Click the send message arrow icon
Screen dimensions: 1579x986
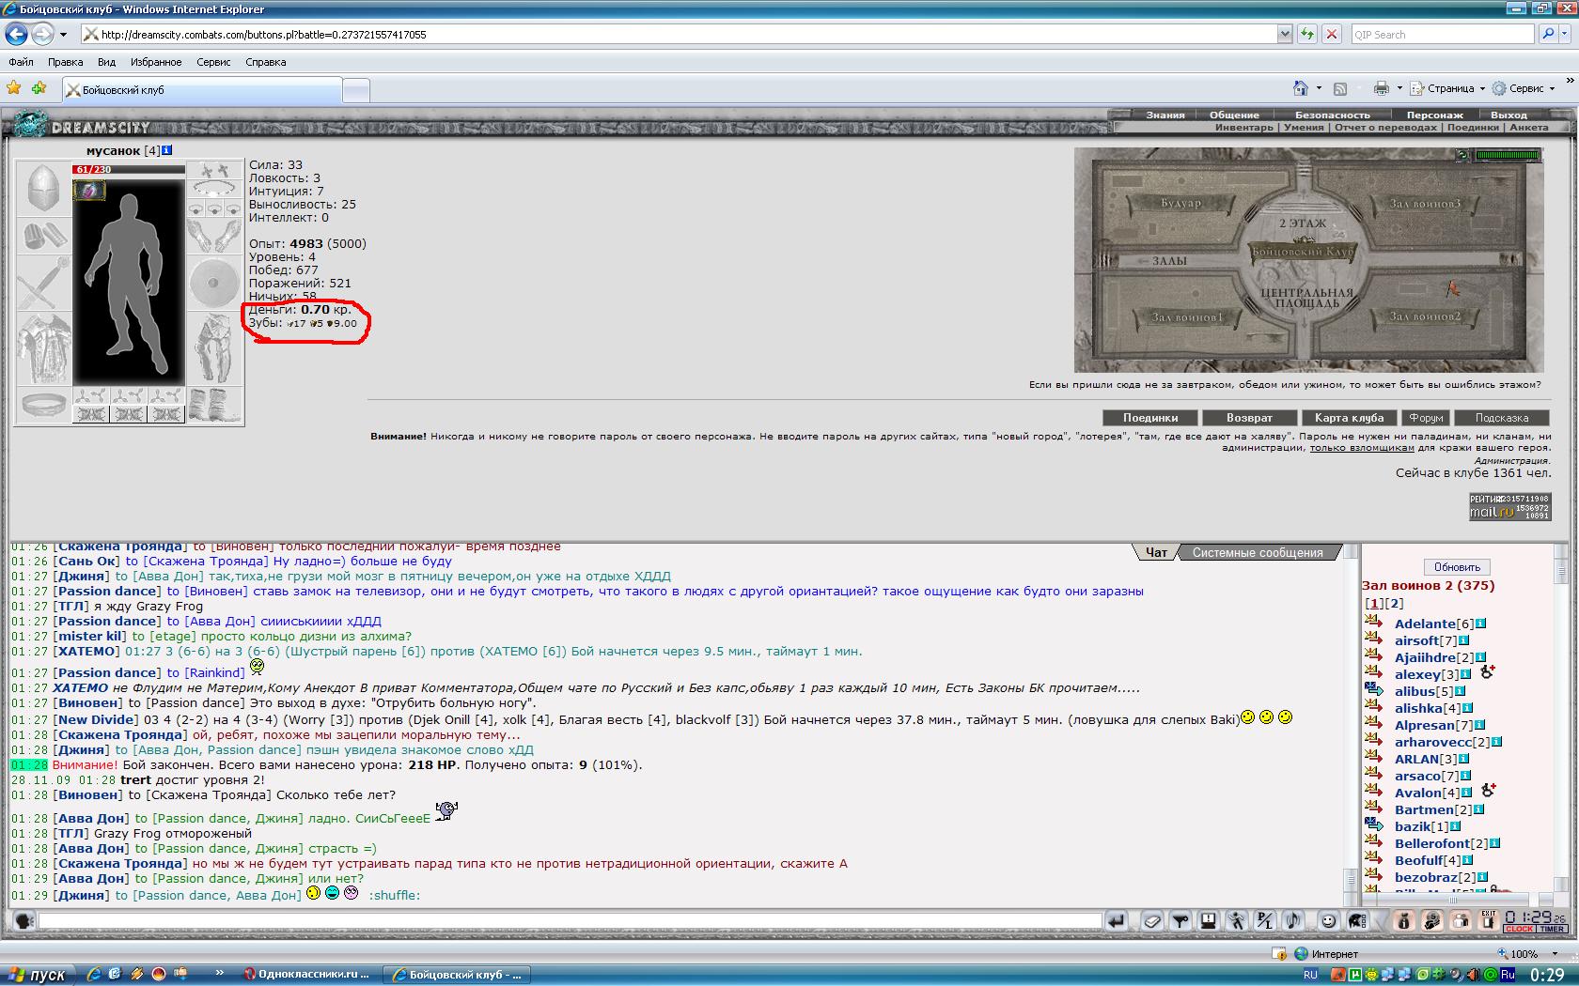tap(1117, 921)
